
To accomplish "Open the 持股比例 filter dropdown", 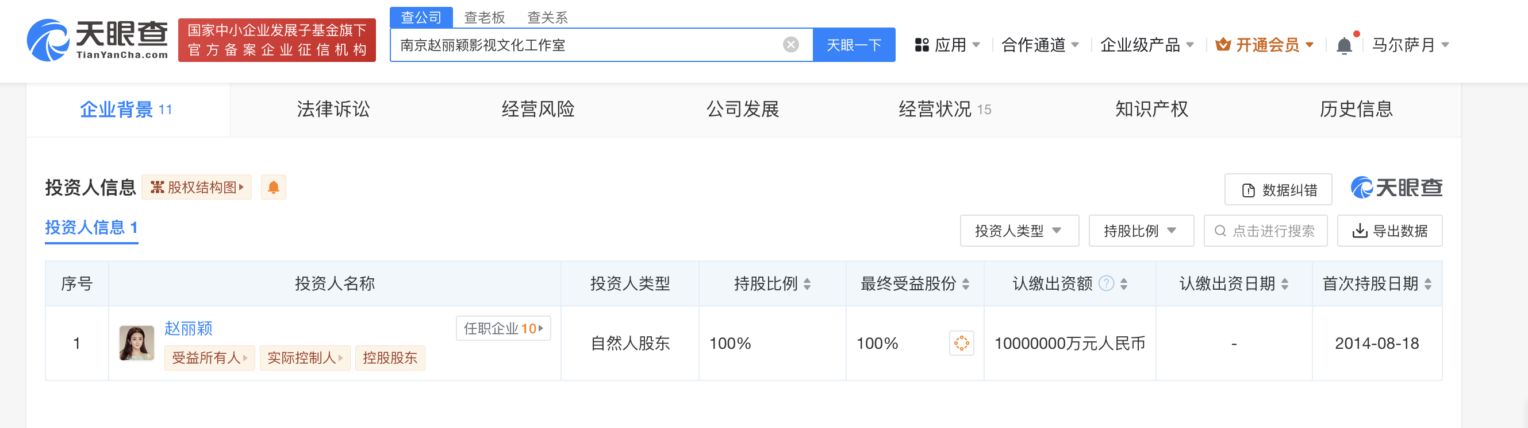I will click(x=1141, y=231).
